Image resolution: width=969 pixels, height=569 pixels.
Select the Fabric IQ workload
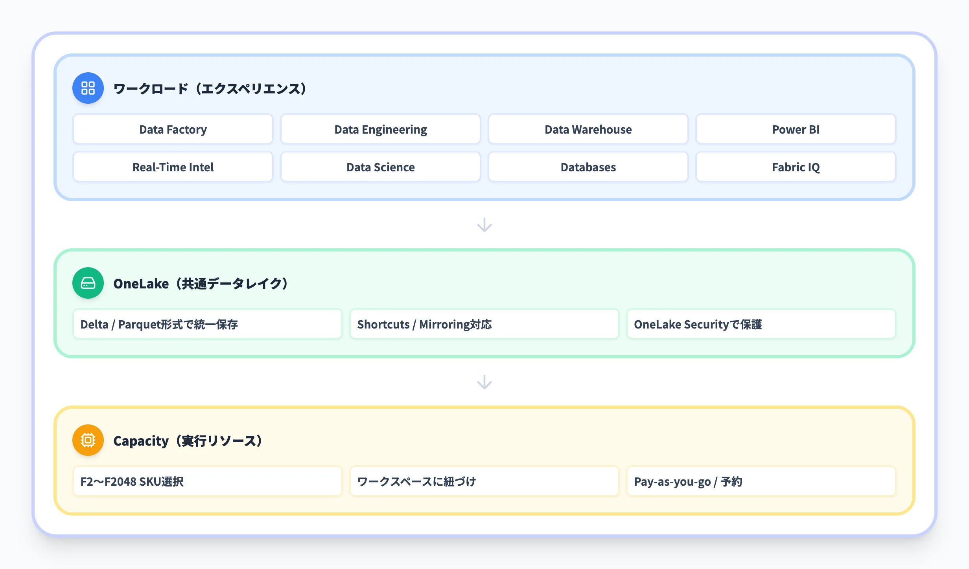pos(796,167)
